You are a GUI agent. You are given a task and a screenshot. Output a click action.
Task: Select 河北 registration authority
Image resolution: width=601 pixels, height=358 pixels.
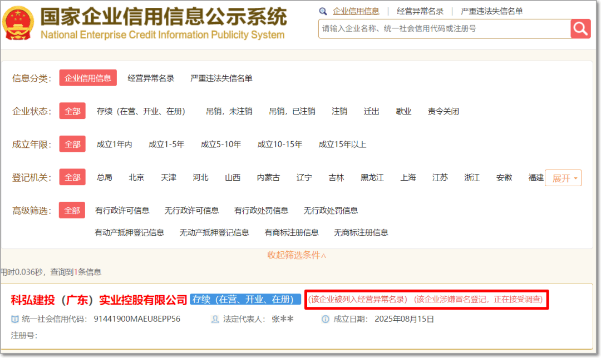coord(200,178)
